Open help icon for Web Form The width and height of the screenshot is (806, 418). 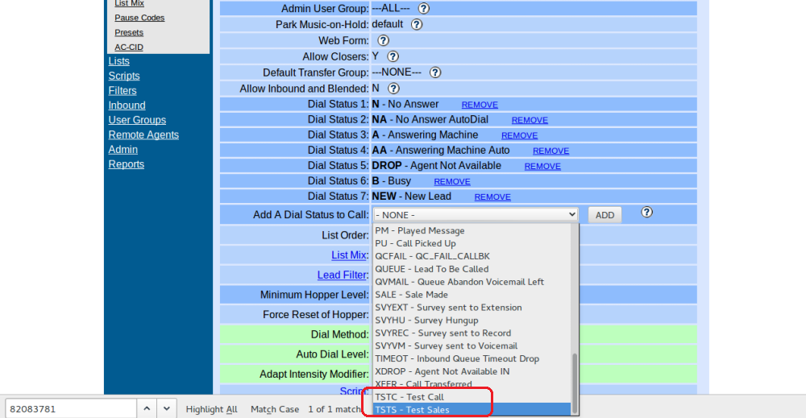pyautogui.click(x=384, y=40)
